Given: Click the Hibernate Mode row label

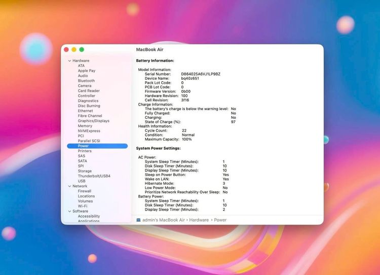Looking at the screenshot, I should [x=159, y=184].
